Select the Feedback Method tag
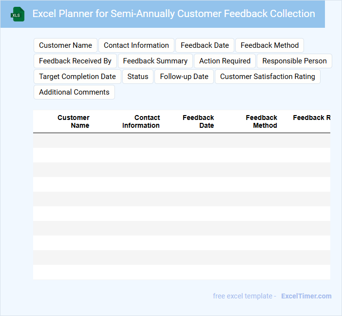The height and width of the screenshot is (316, 342). tap(269, 45)
